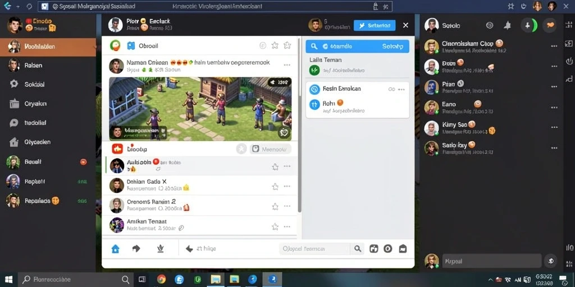Click the Task View icon on the taskbar
575x287 pixels.
click(x=142, y=280)
